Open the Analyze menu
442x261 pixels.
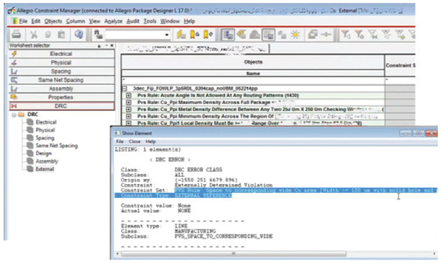coord(113,21)
